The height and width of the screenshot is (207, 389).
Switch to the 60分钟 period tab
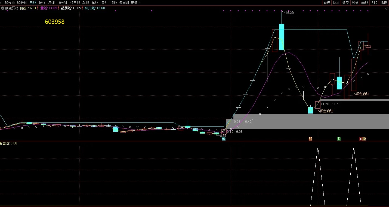(x=22, y=3)
